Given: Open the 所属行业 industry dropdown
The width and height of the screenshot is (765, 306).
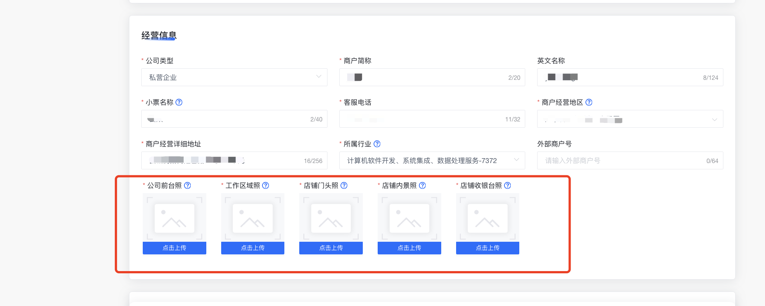Looking at the screenshot, I should [432, 160].
